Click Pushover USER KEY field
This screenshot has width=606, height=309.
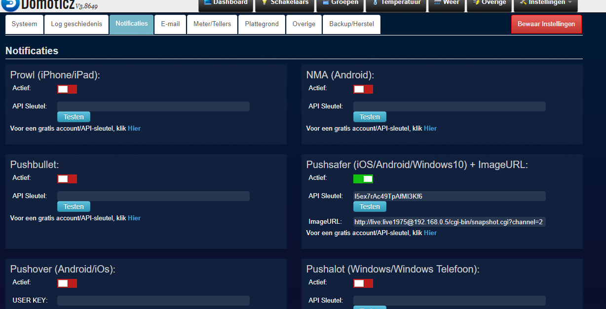coord(153,301)
